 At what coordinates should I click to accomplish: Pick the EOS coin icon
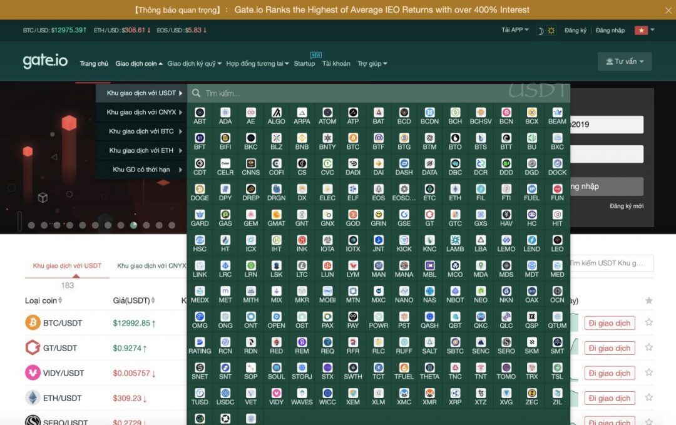tap(379, 189)
